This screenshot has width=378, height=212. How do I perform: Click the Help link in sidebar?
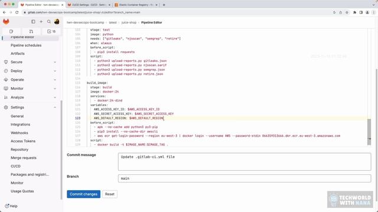click(x=14, y=206)
